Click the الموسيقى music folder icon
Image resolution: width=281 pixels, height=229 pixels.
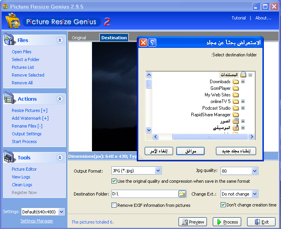pyautogui.click(x=236, y=128)
